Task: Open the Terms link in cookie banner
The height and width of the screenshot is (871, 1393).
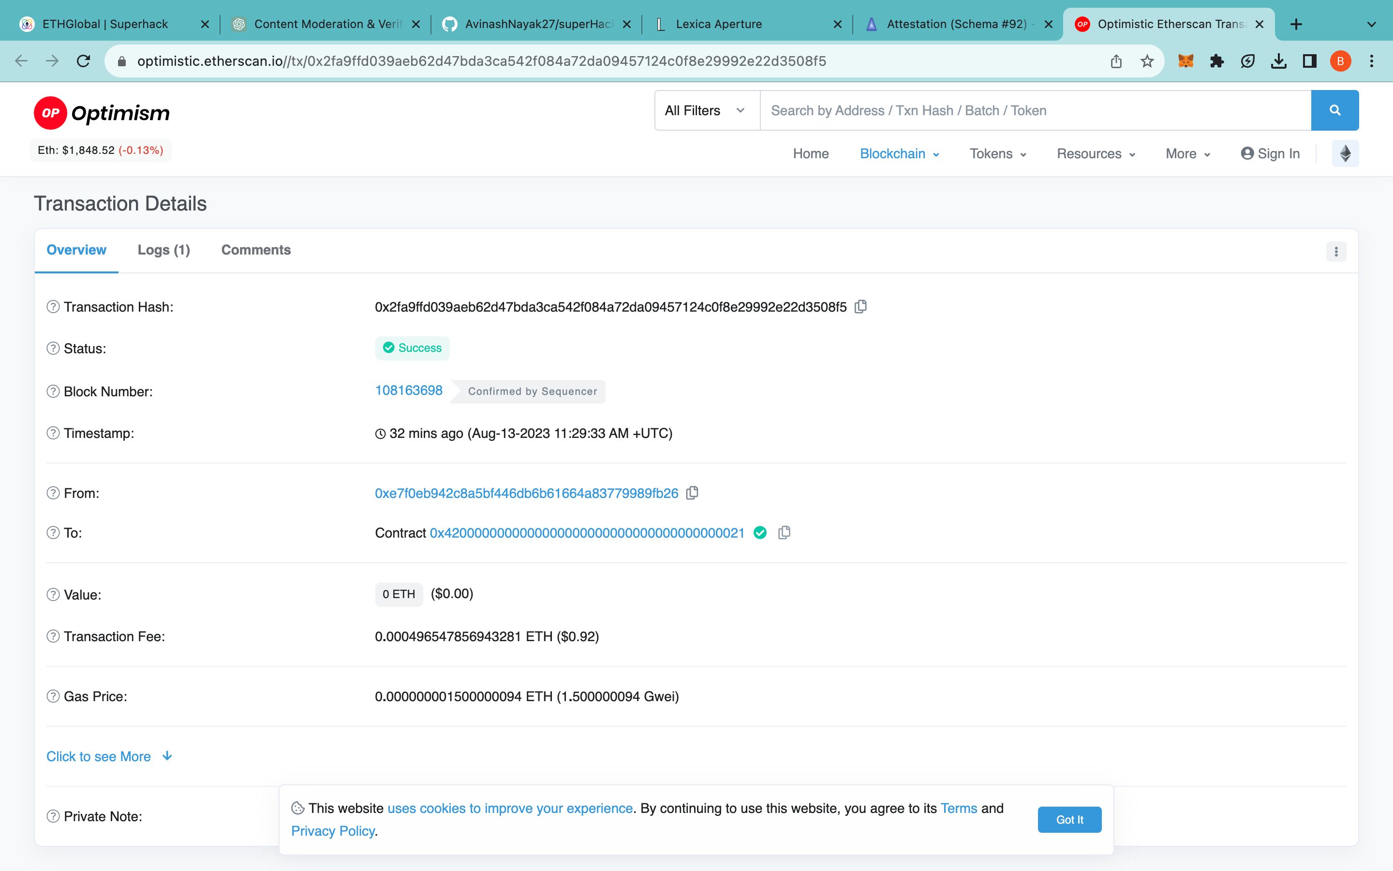Action: (958, 808)
